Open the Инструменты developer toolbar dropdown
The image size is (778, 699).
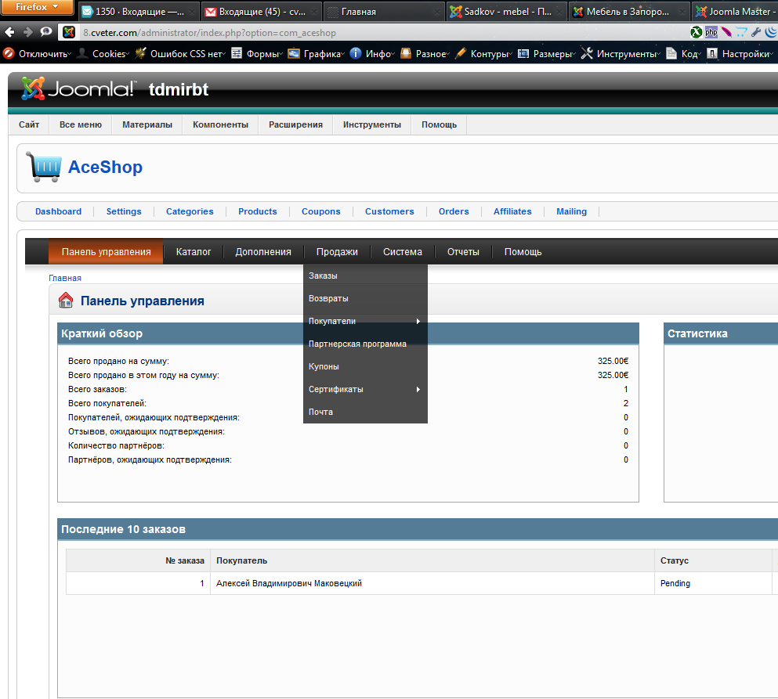(x=621, y=53)
